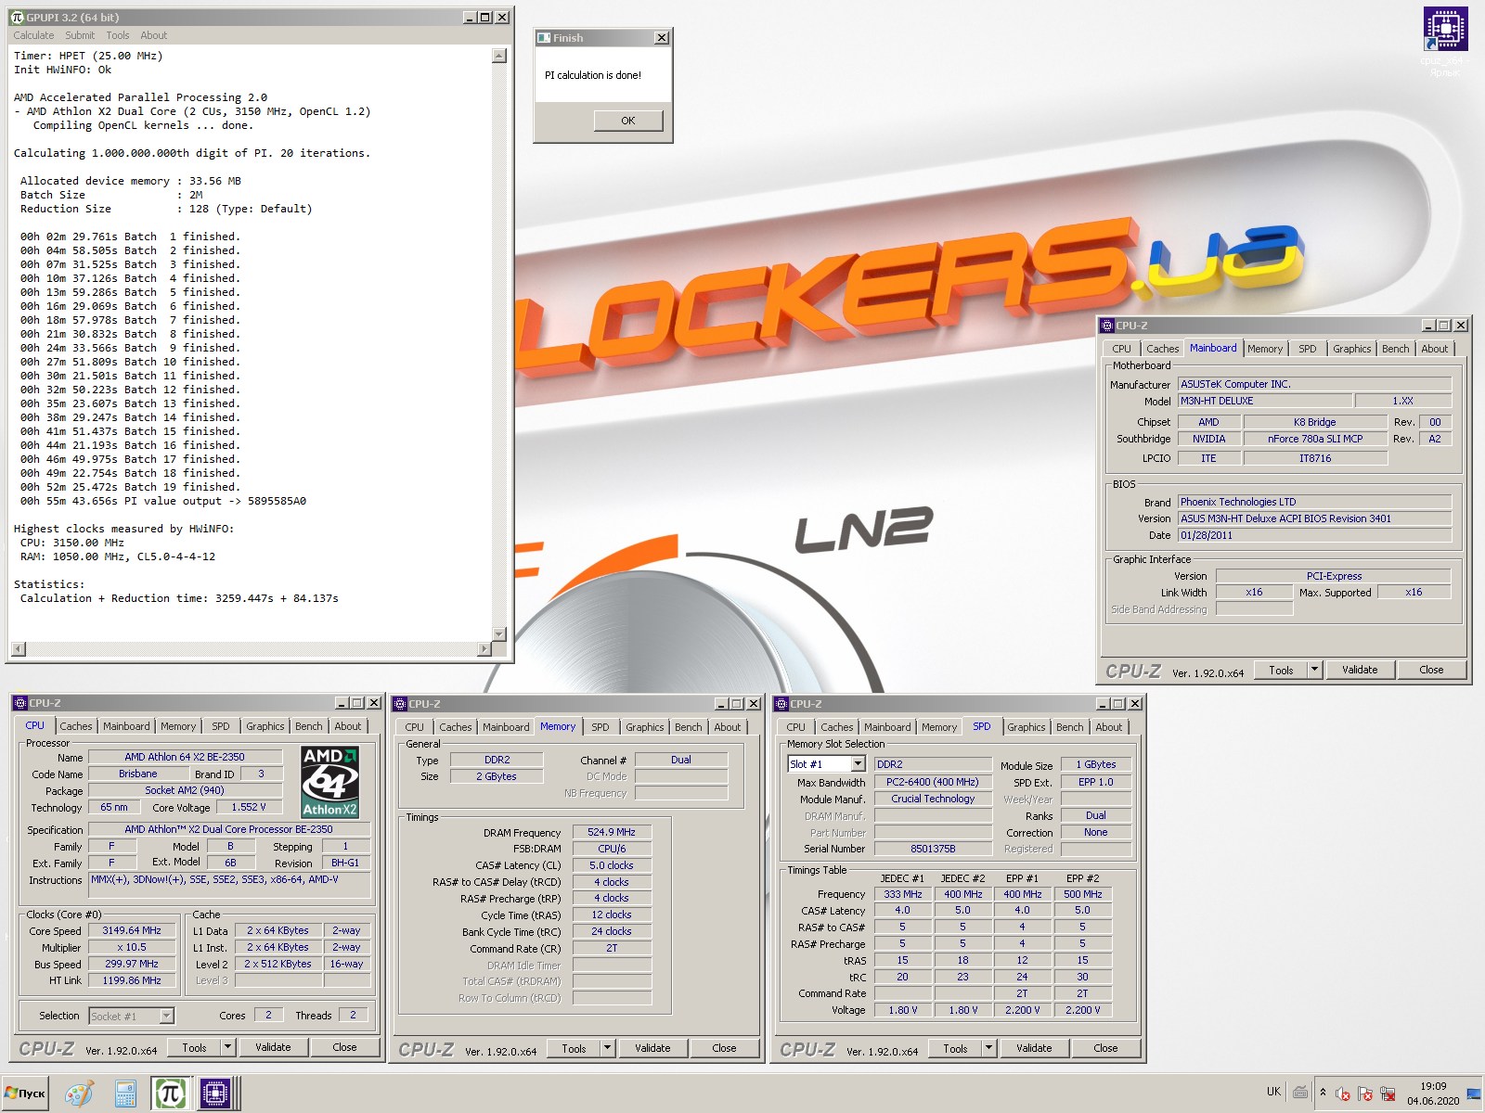
Task: Show hidden tray icons with the arrow
Action: point(1323,1093)
